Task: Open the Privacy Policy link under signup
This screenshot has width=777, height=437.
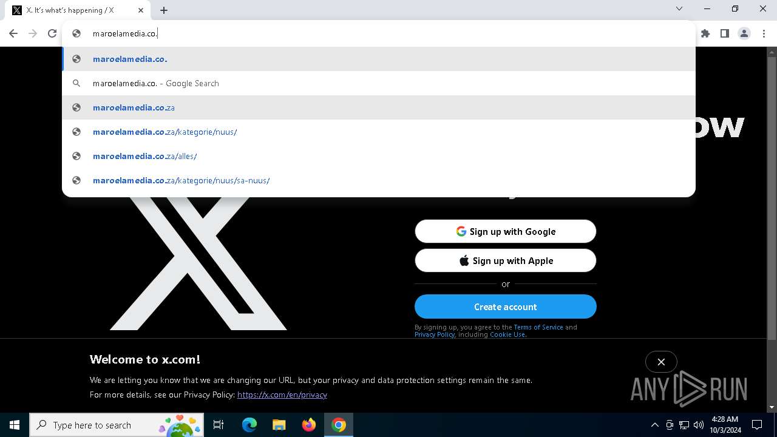Action: click(435, 334)
